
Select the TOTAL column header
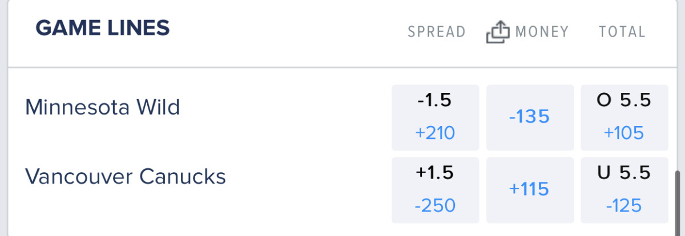tap(622, 32)
